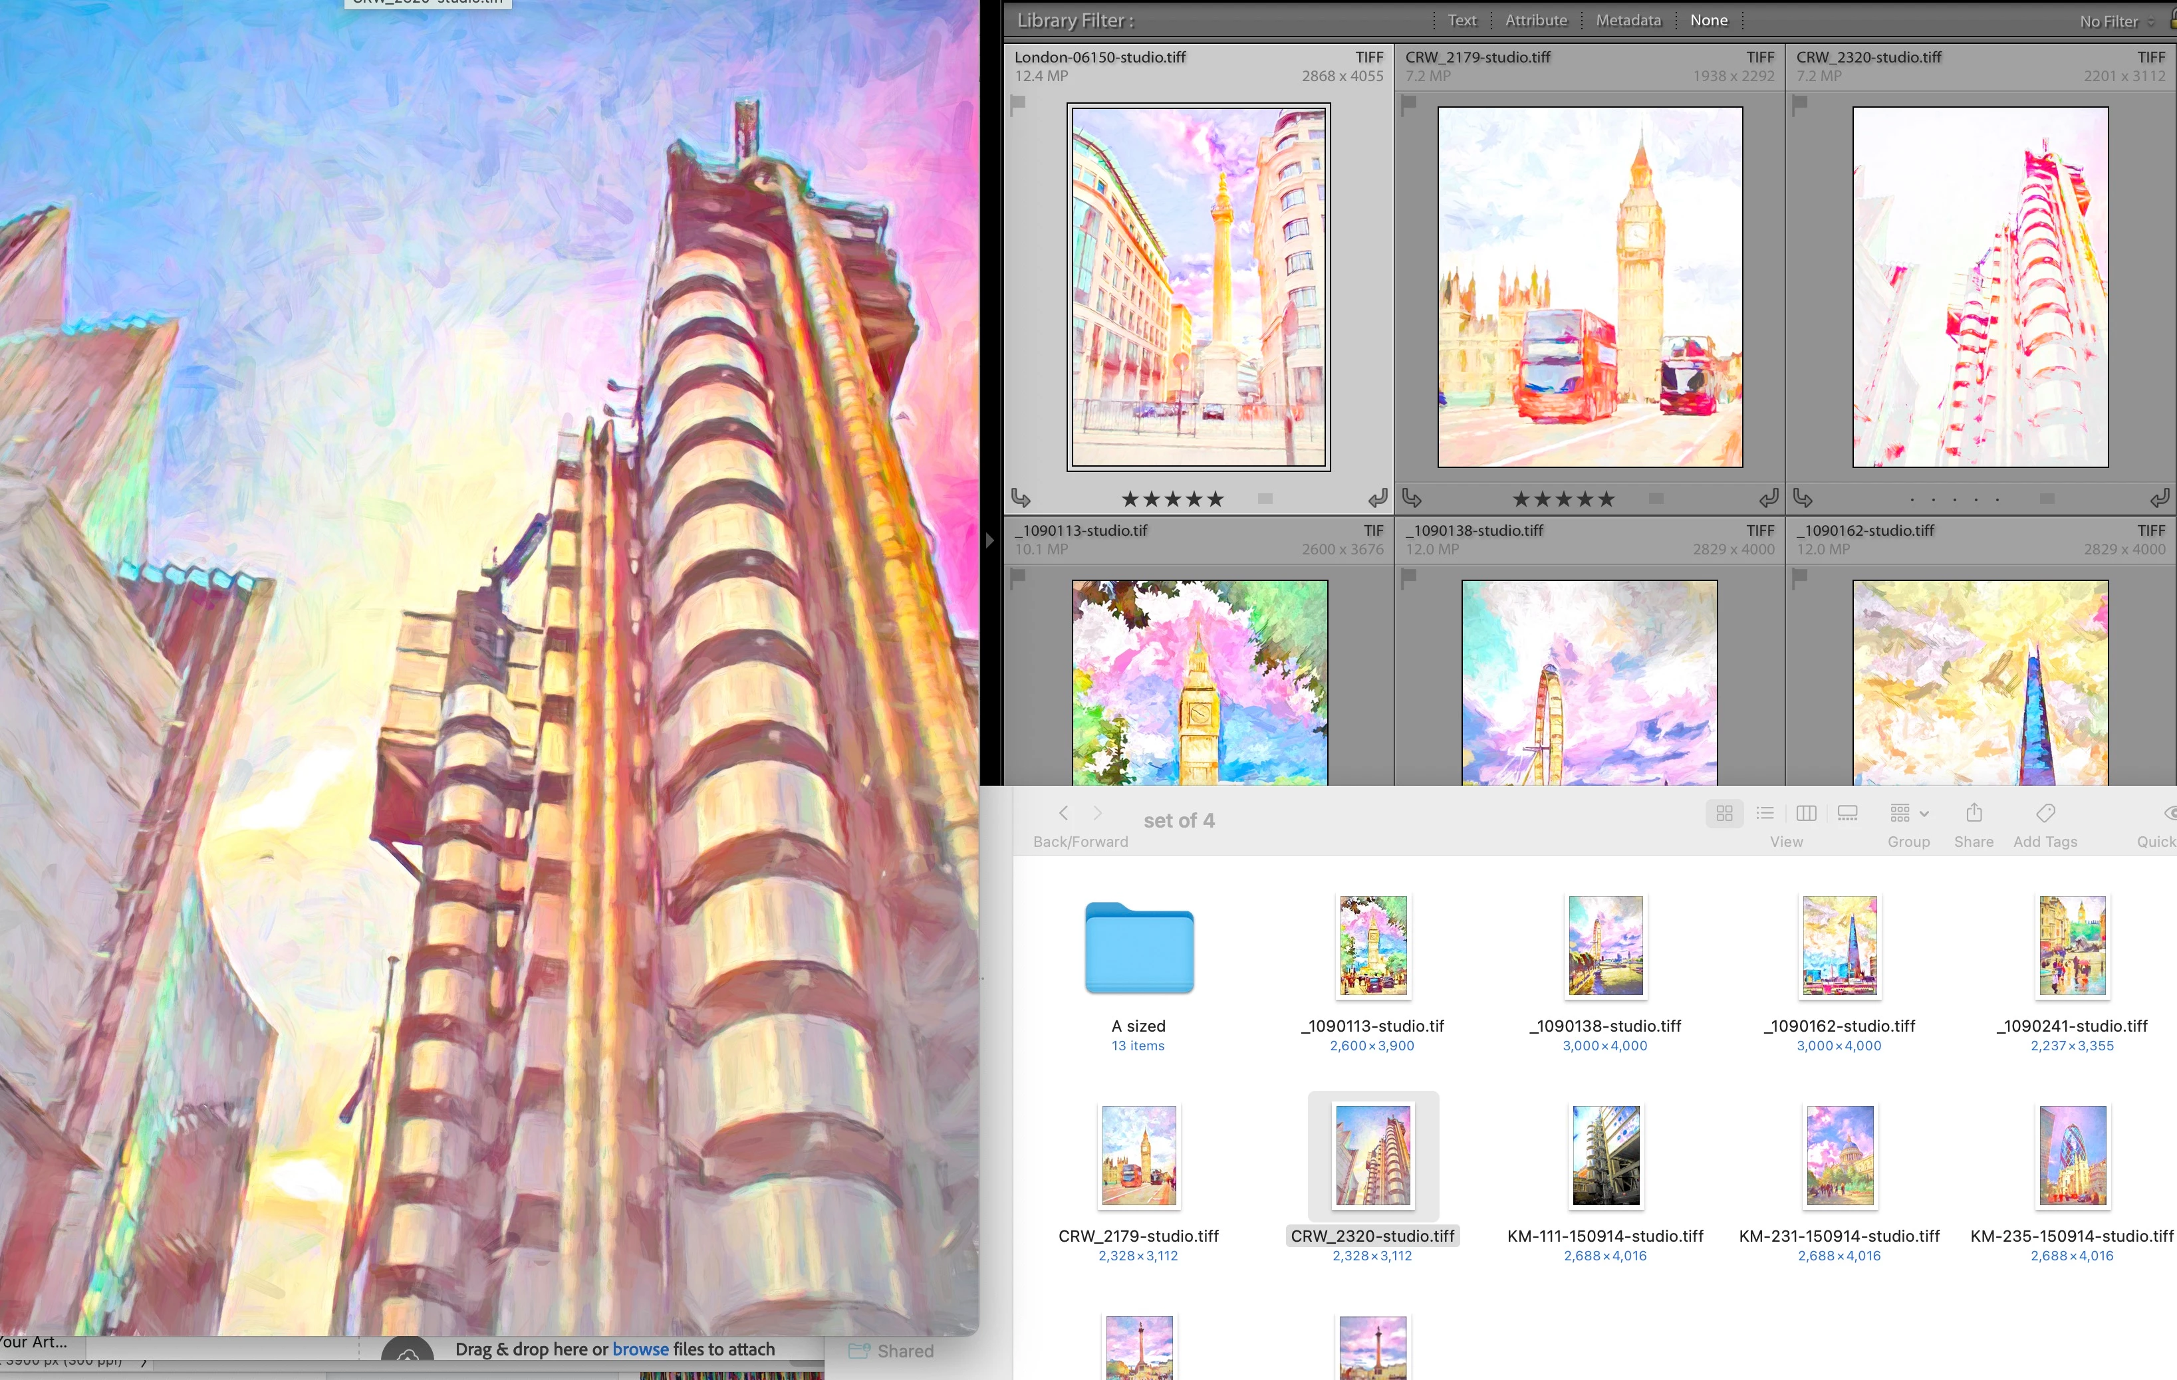Select the Attribute filter tab

click(1536, 20)
